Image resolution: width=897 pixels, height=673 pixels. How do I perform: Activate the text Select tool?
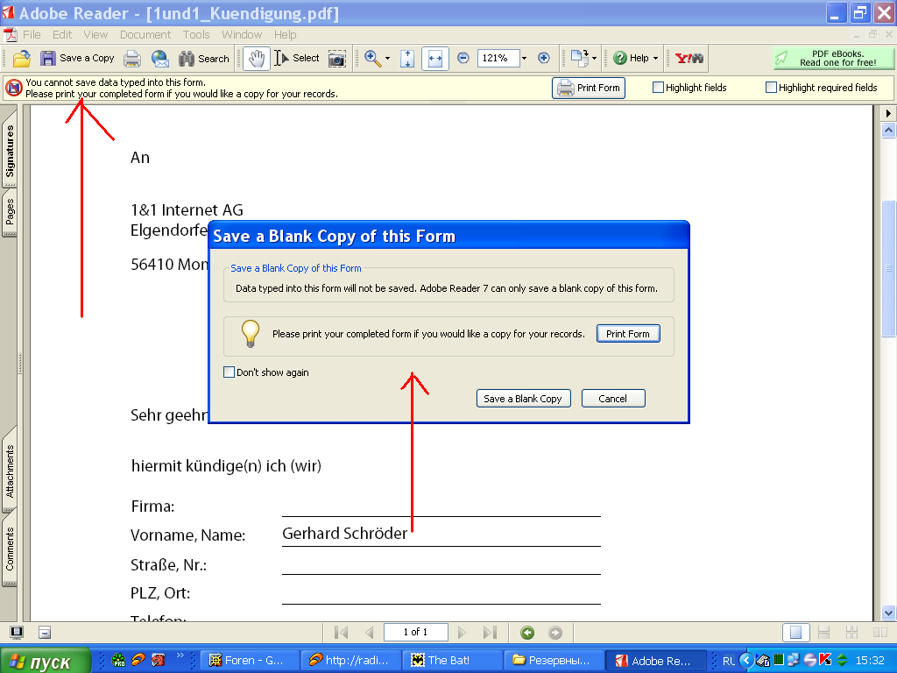296,59
